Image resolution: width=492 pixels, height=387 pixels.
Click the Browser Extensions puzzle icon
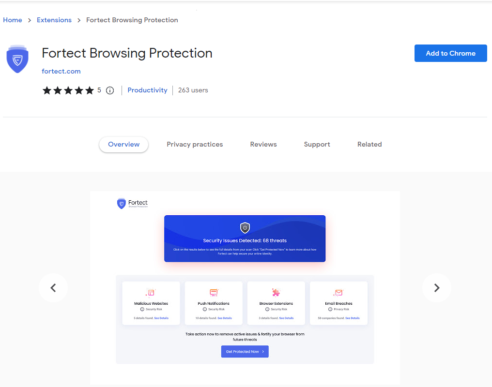coord(276,293)
